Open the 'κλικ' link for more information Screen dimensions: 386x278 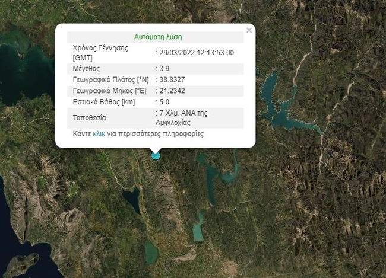[99, 134]
